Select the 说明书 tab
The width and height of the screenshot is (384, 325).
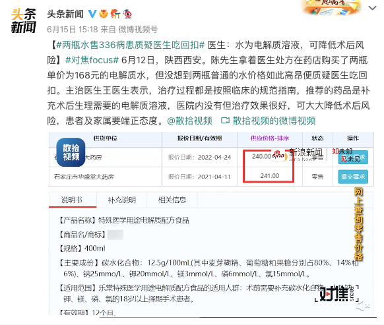[x=72, y=200]
